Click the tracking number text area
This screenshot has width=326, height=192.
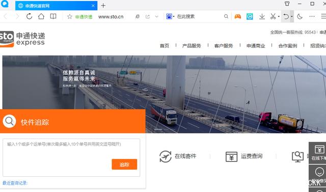pos(71,157)
